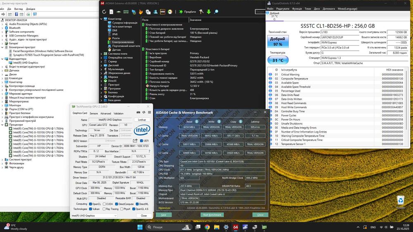Viewport: 413px width, 232px height.
Task: Toggle the Vulkan checkbox in GPU-Z
Action: pyautogui.click(x=90, y=209)
